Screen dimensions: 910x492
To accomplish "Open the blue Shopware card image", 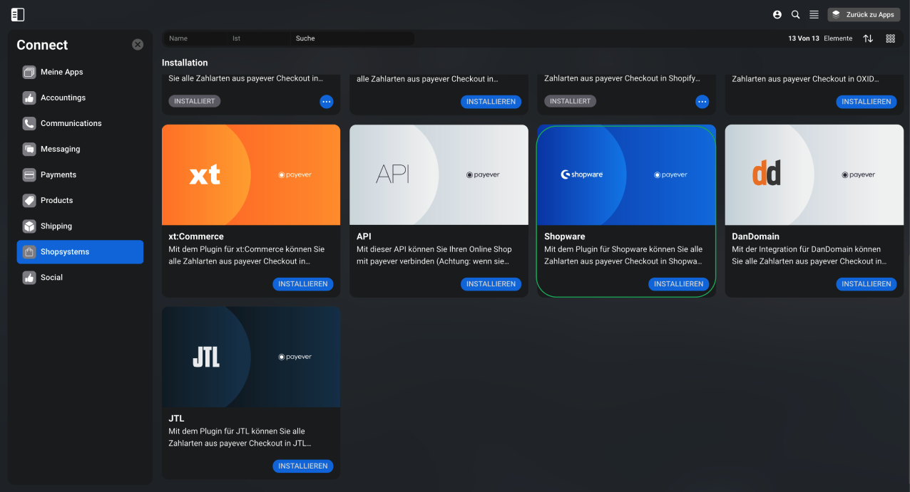I will [x=626, y=175].
